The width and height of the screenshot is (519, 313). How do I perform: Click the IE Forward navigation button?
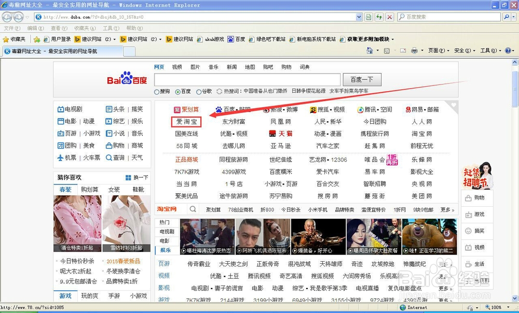(18, 17)
